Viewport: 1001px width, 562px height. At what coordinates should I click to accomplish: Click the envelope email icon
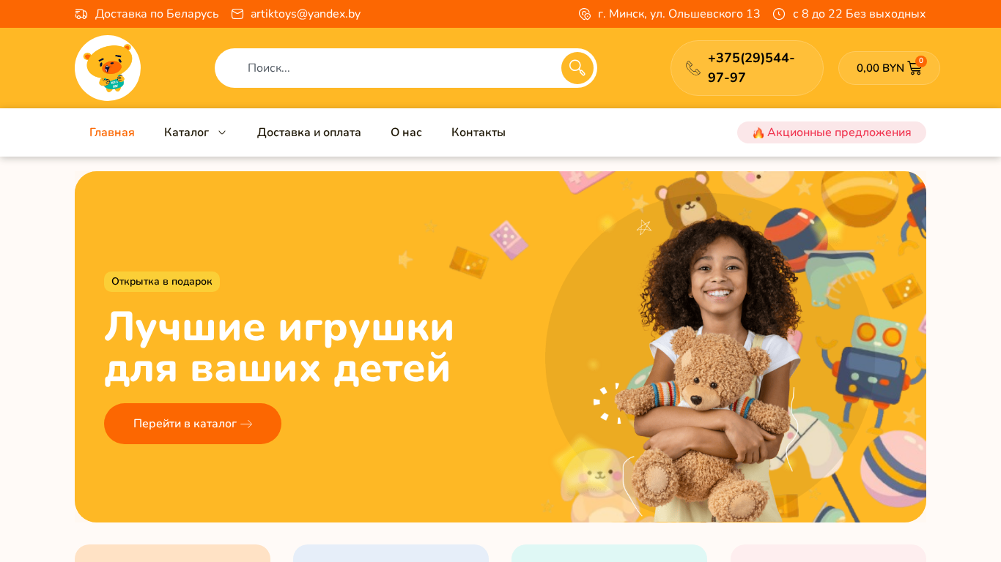pyautogui.click(x=237, y=14)
